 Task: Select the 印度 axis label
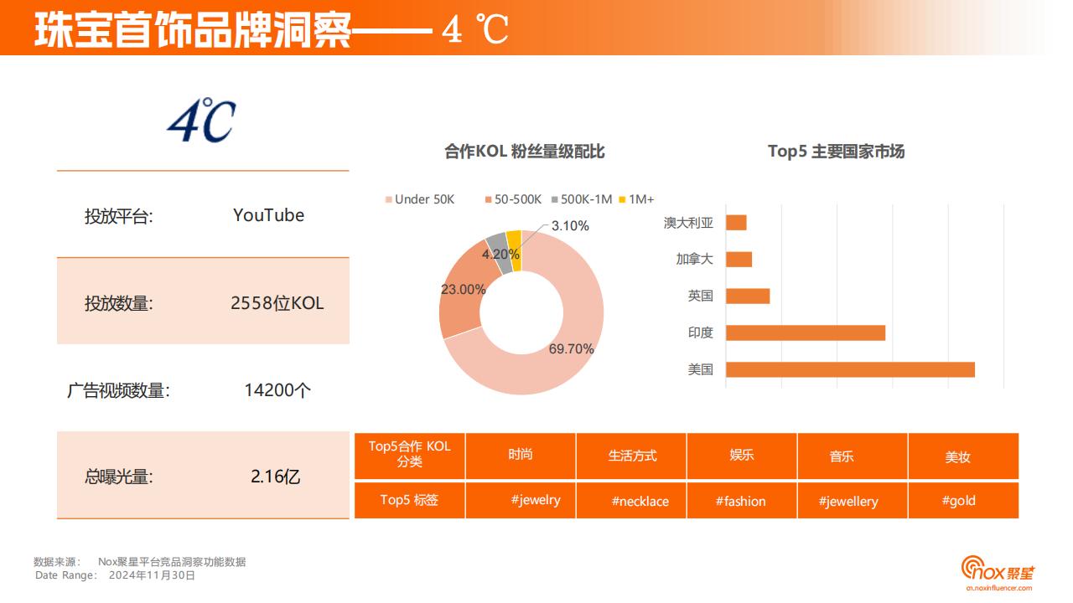point(701,332)
